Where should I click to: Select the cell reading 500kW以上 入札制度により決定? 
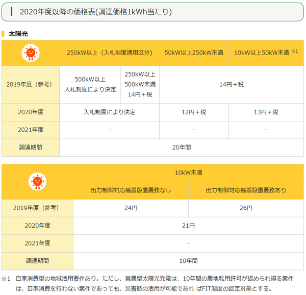tap(90, 85)
